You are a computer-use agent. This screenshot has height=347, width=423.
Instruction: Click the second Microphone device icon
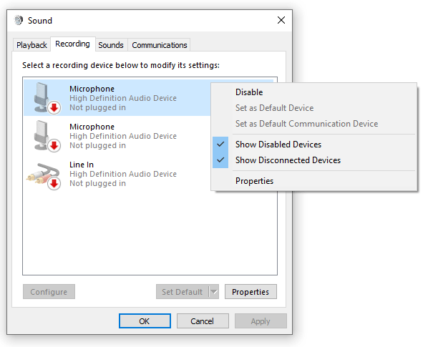tap(47, 136)
